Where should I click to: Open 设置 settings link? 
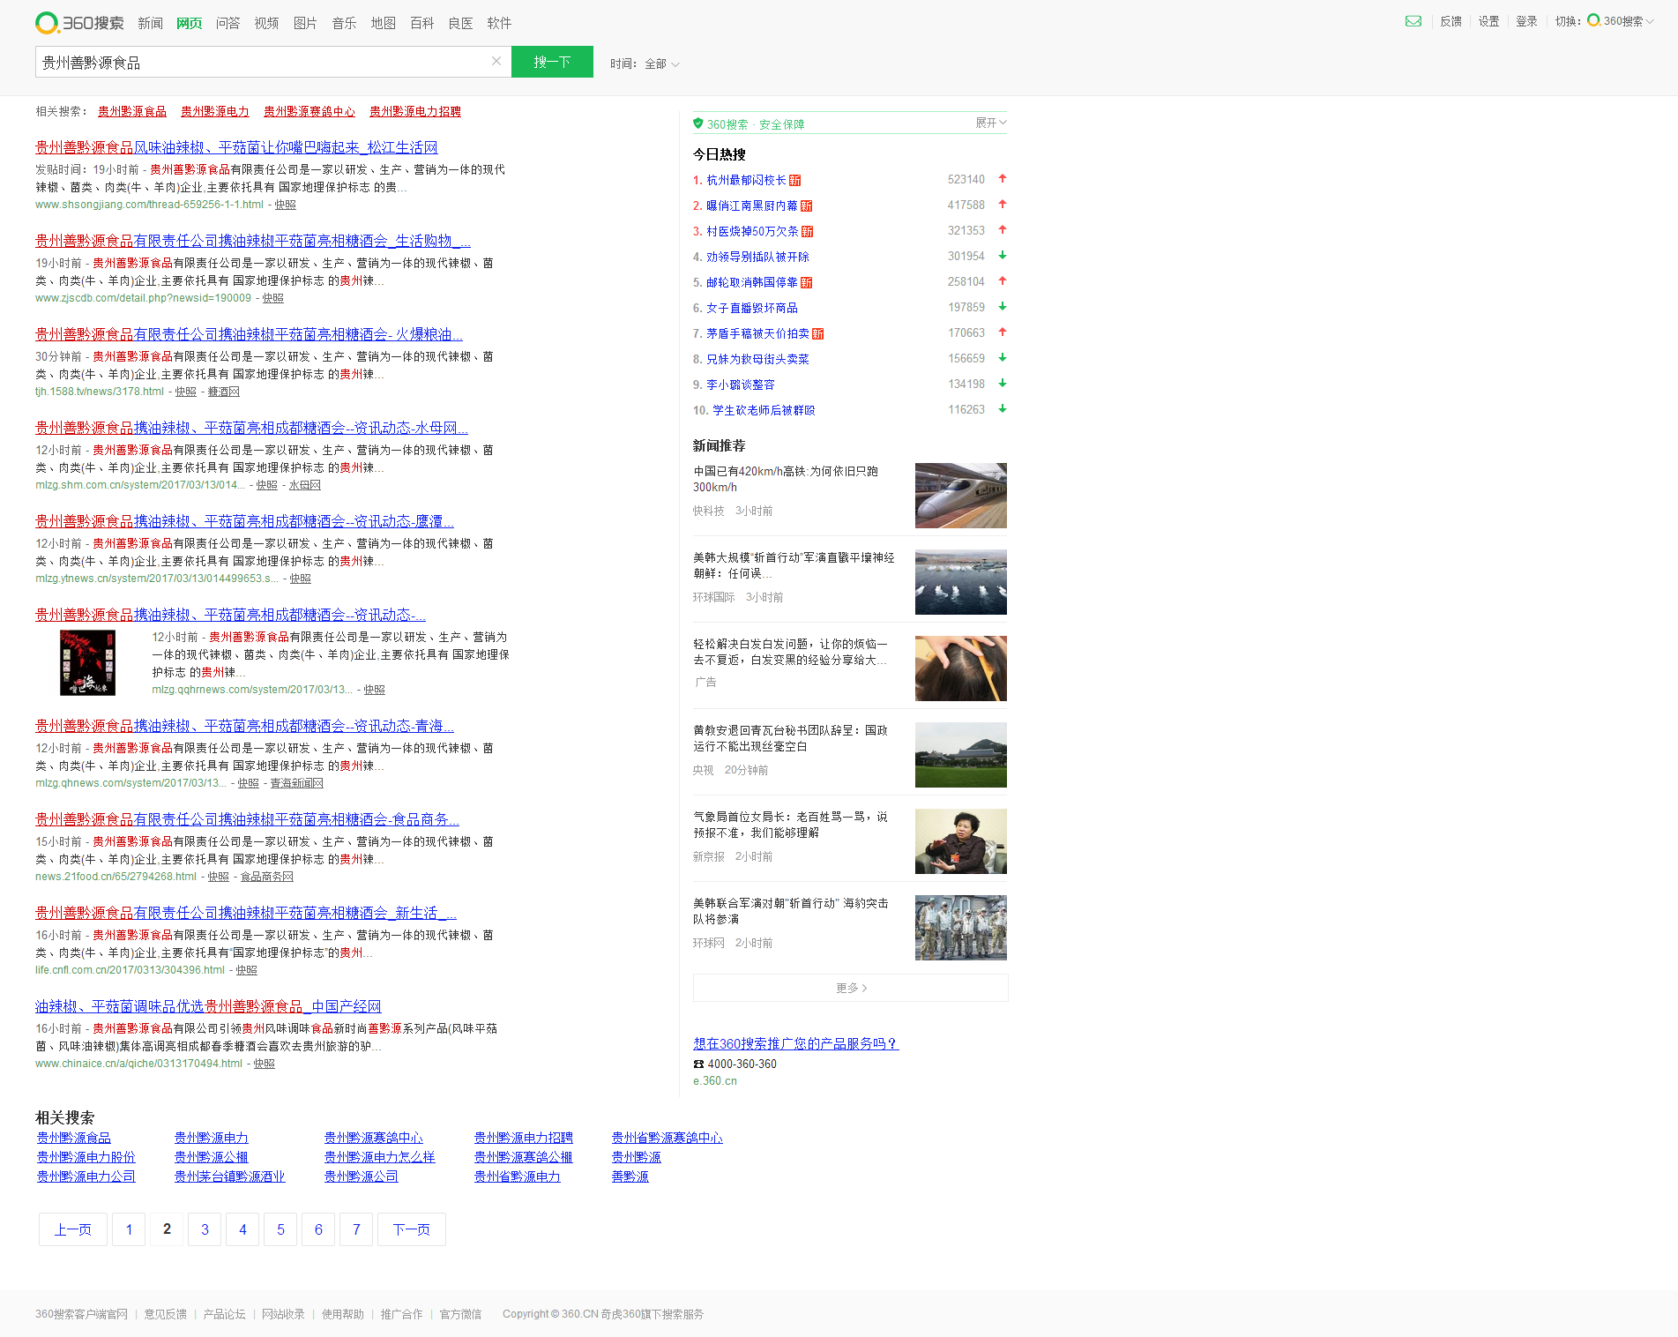pyautogui.click(x=1489, y=21)
